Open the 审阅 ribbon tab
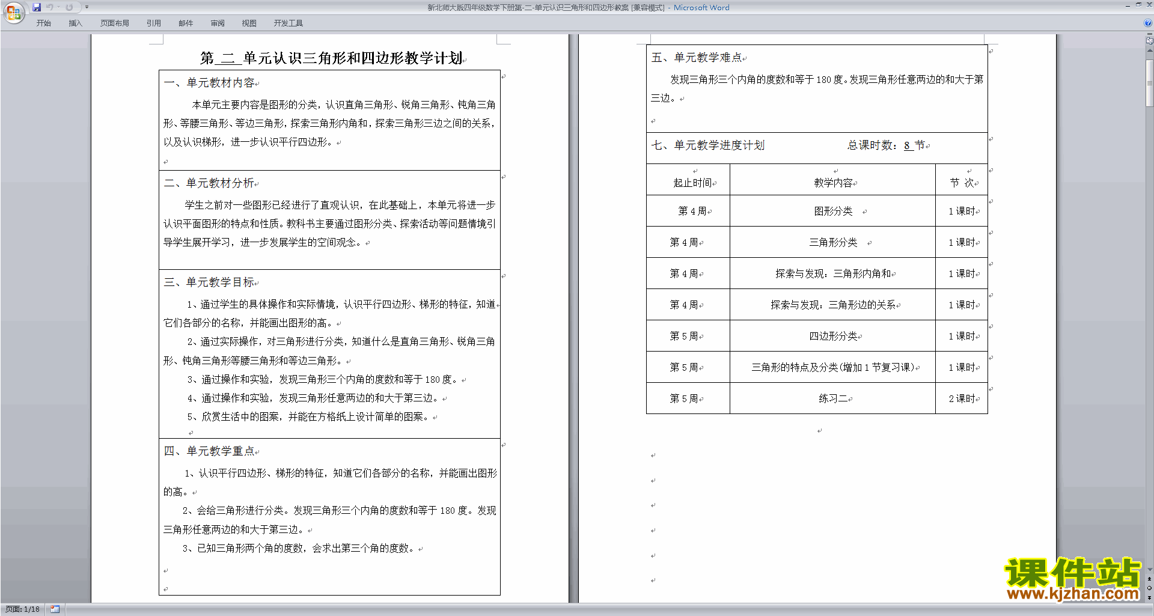This screenshot has height=616, width=1154. pos(218,23)
